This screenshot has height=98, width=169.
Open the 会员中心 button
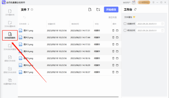pyautogui.click(x=144, y=2)
